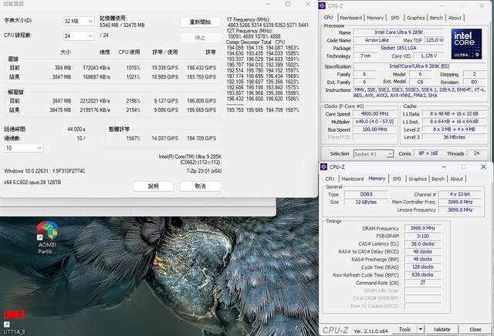This screenshot has height=336, width=494.
Task: Click the overall rating 194.709 GIPS value
Action: coord(201,139)
